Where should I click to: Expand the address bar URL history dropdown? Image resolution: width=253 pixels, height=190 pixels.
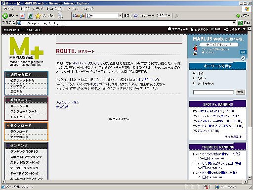[x=234, y=23]
